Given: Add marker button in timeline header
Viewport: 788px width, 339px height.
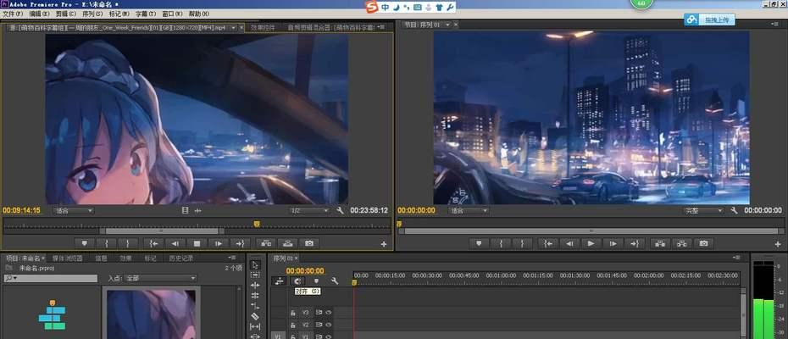Looking at the screenshot, I should [x=316, y=281].
